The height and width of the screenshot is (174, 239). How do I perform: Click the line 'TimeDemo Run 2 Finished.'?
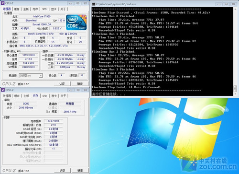(x=114, y=52)
